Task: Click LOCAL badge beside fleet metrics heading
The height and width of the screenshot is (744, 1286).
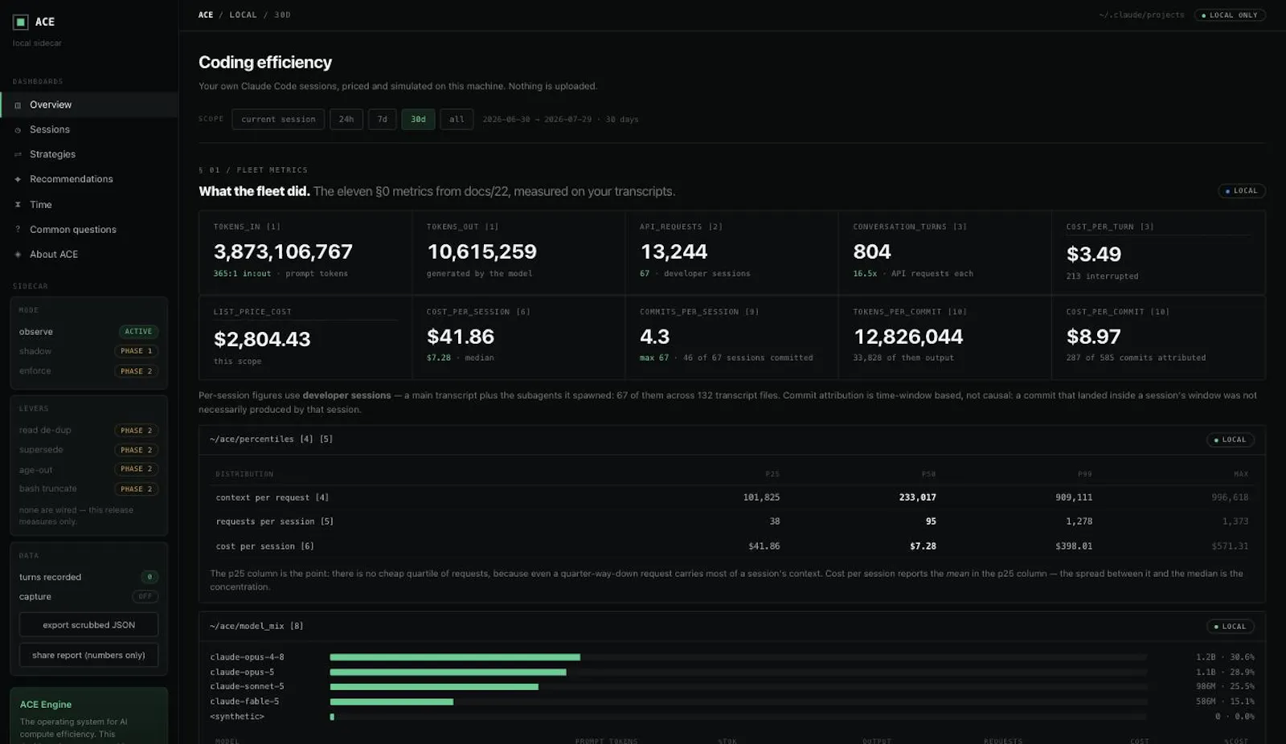Action: pos(1242,191)
